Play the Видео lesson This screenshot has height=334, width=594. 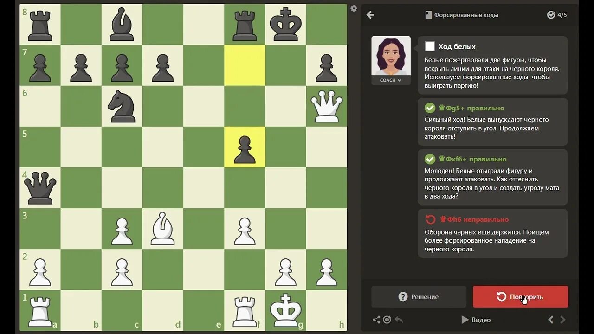pos(476,320)
